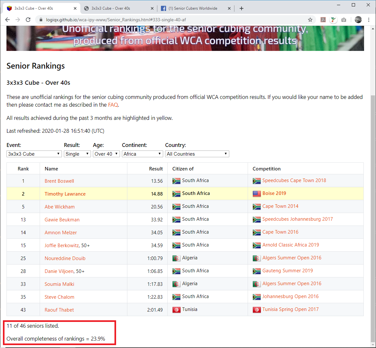Open the PDF extension icon
The image size is (376, 348).
pos(323,20)
